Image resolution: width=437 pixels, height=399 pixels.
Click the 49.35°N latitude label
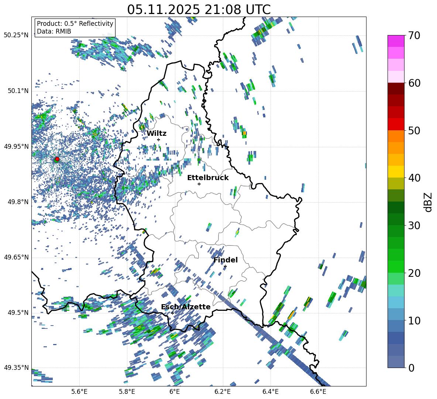(x=16, y=368)
